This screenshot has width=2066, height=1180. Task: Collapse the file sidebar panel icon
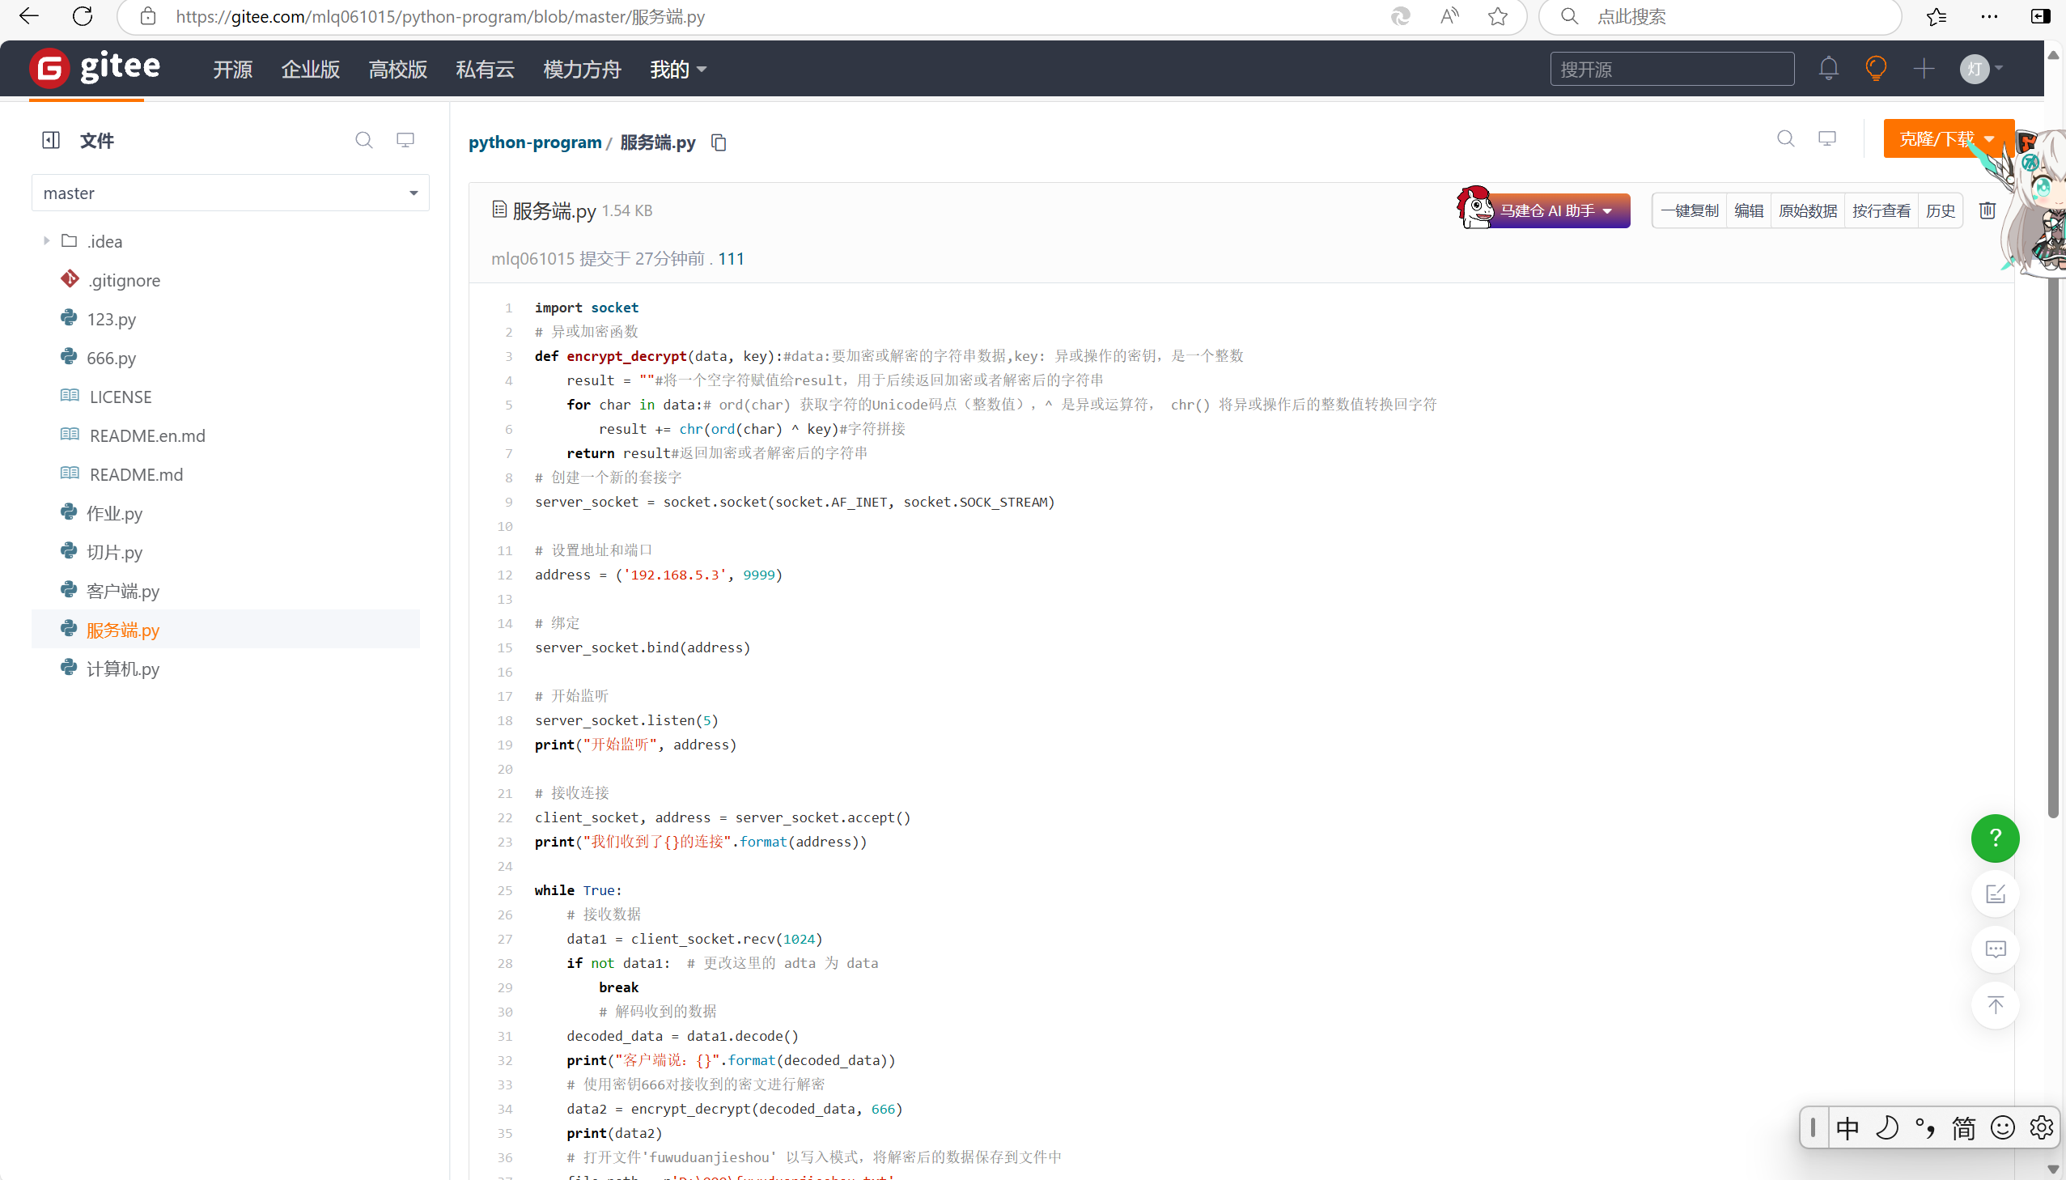tap(51, 140)
